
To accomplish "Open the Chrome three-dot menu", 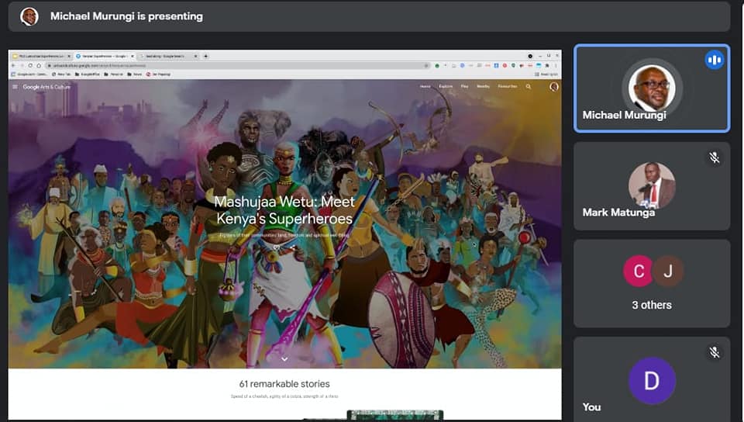I will (x=556, y=66).
